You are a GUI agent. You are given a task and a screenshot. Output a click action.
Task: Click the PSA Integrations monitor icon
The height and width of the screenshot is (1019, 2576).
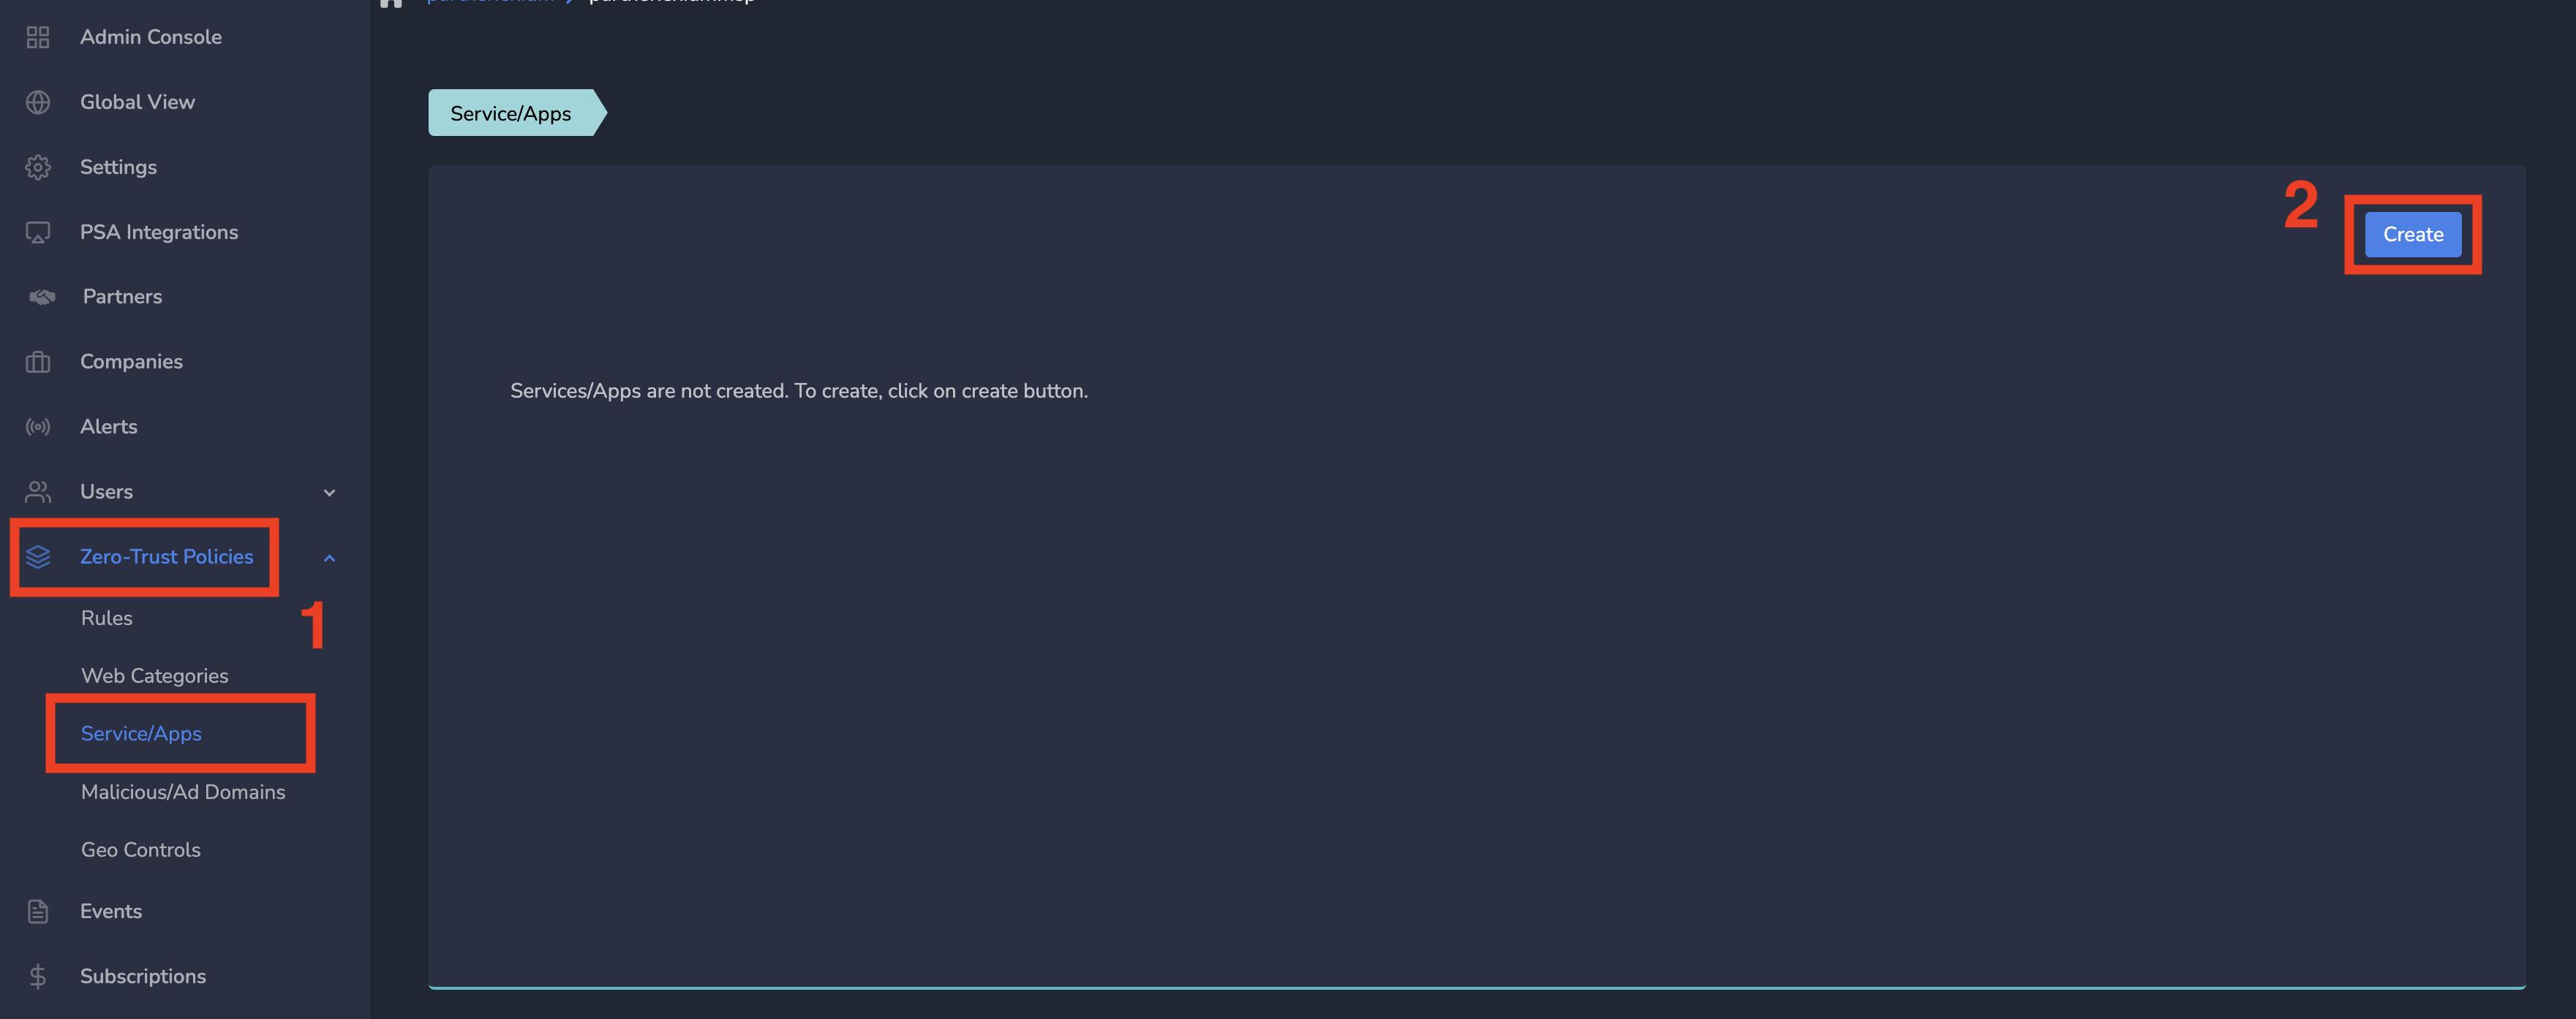[x=38, y=232]
